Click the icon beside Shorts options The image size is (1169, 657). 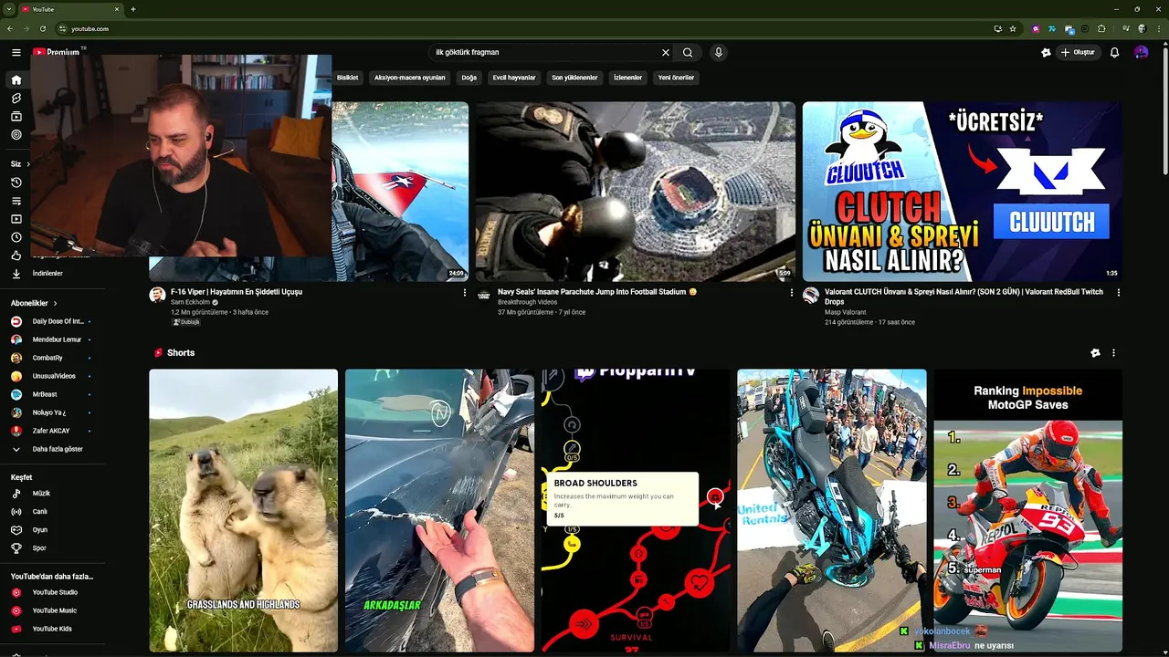tap(1095, 353)
